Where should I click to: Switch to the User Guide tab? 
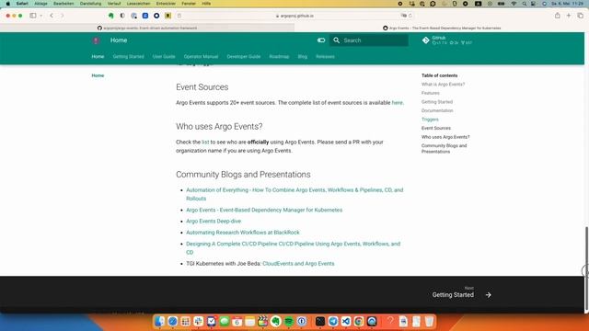(164, 56)
